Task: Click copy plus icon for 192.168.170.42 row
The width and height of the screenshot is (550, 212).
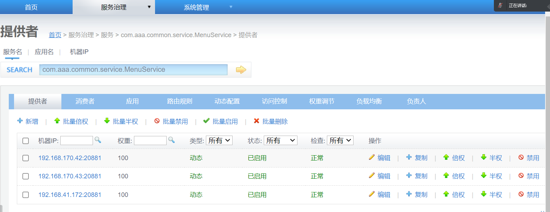Action: 409,157
